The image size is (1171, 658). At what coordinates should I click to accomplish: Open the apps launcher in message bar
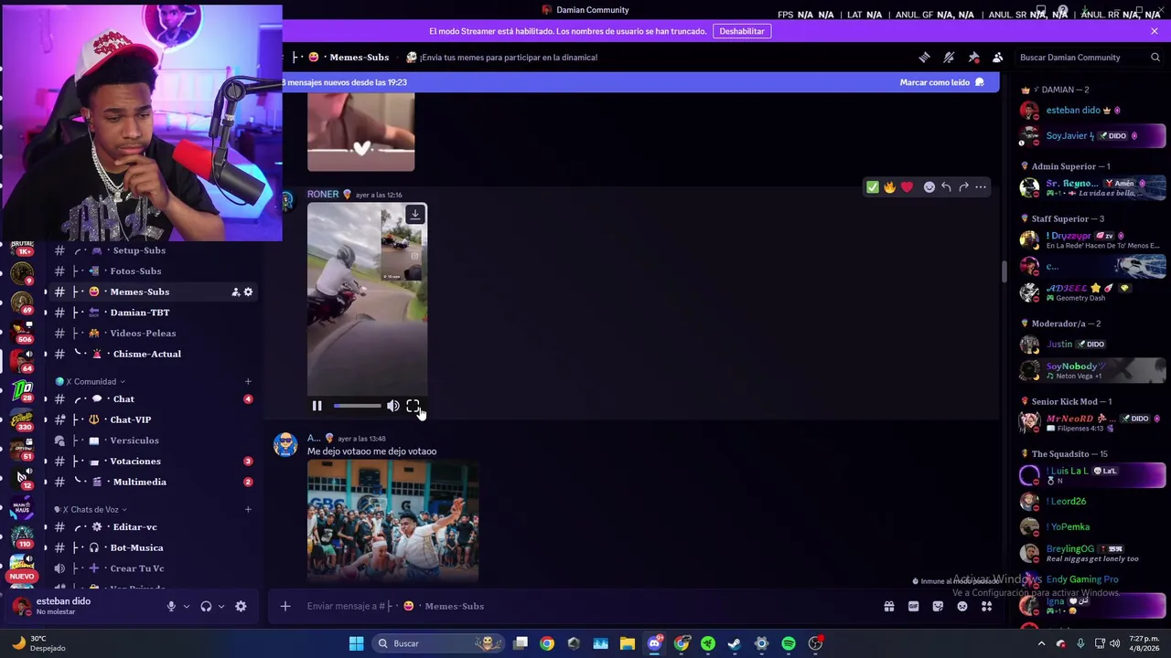pyautogui.click(x=986, y=606)
